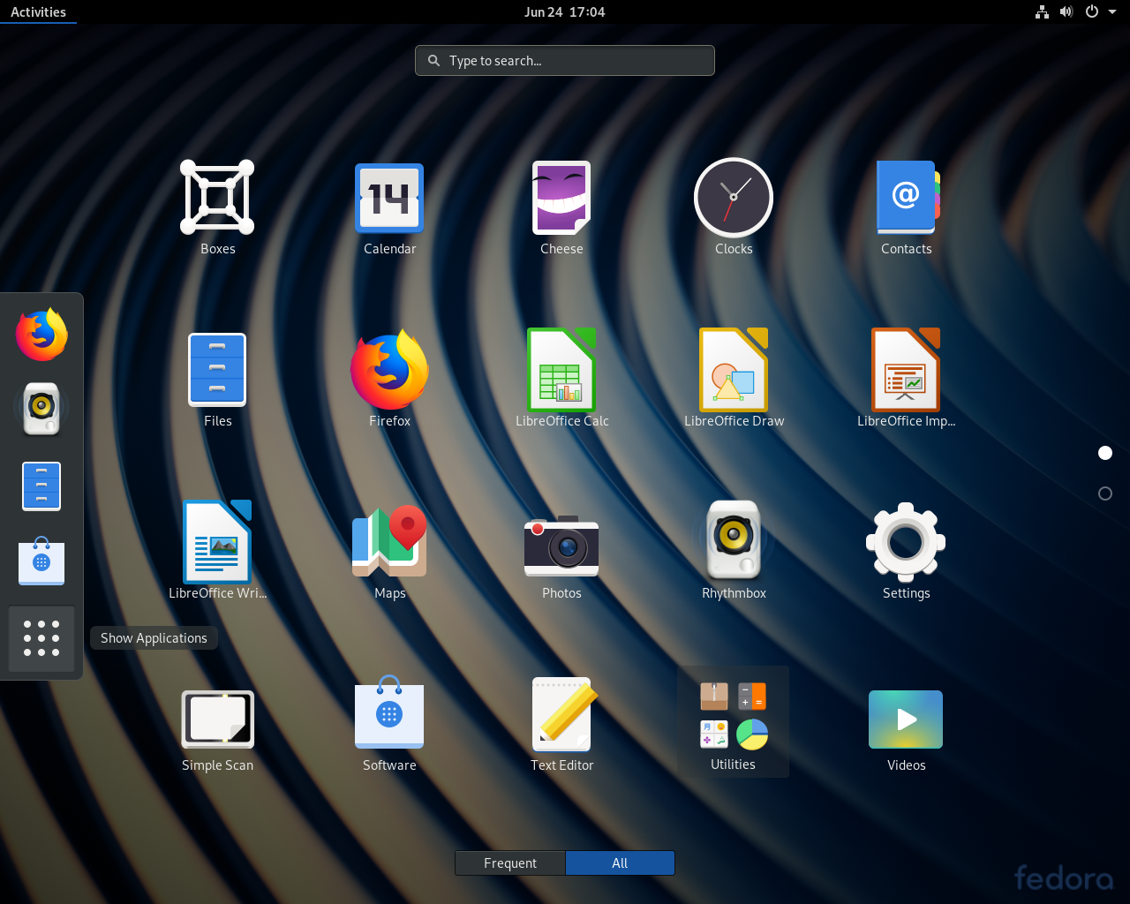Open Files from the app grid

click(217, 380)
